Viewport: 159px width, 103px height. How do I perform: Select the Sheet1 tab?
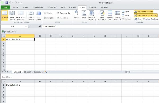point(17,72)
